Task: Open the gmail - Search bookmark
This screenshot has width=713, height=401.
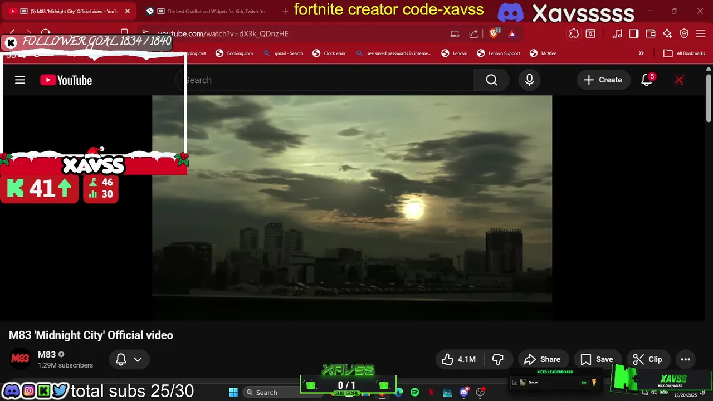Action: (x=284, y=53)
